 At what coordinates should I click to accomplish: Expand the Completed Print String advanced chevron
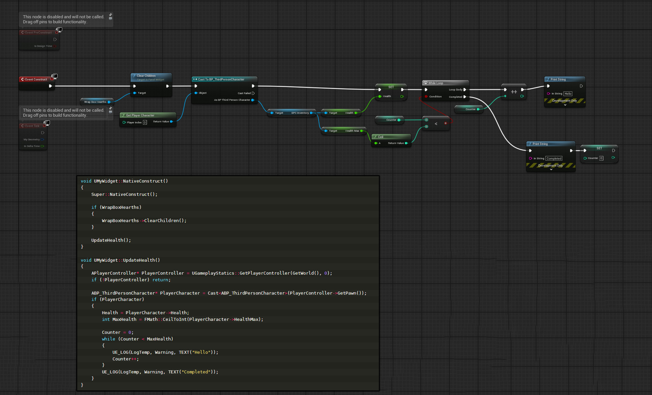click(551, 170)
